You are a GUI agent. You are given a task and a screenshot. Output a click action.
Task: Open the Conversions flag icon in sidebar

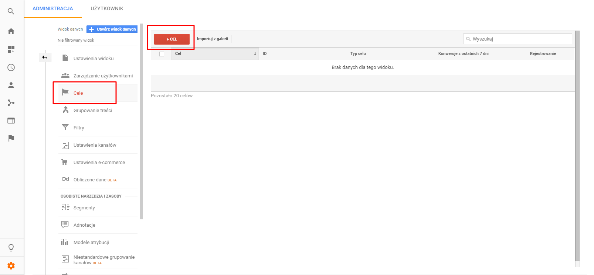pos(11,138)
